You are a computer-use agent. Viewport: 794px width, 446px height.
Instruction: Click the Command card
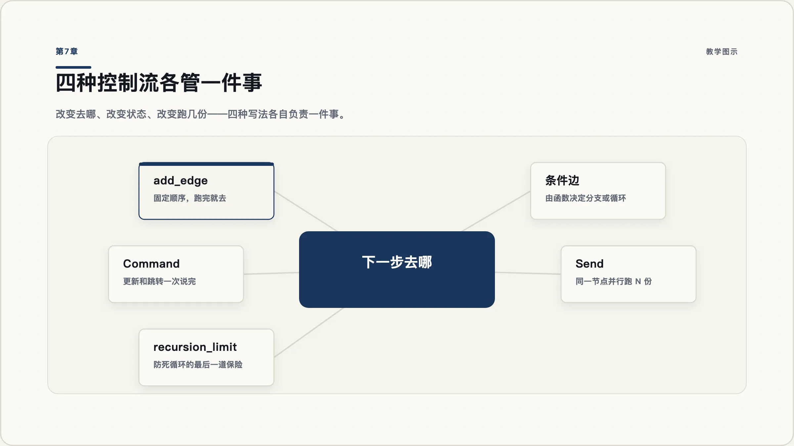[x=176, y=274]
